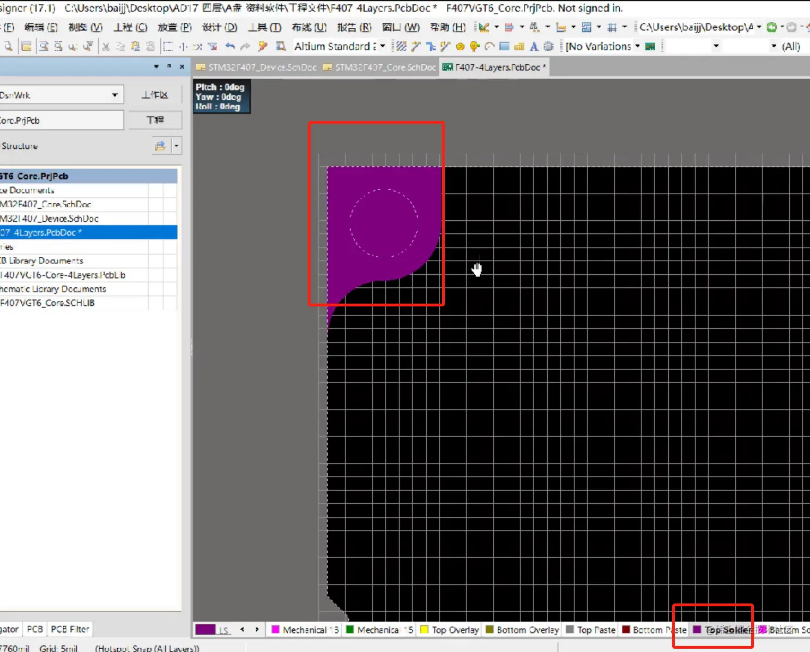Select PCB Library Documents tree folder
810x652 pixels.
(88, 261)
